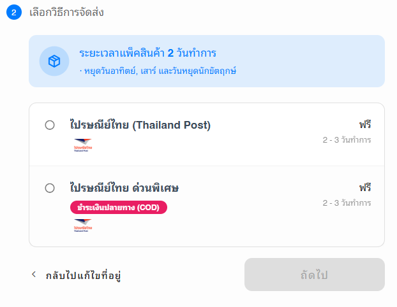The image size is (397, 307).
Task: Click the blue package box icon
Action: (x=54, y=61)
